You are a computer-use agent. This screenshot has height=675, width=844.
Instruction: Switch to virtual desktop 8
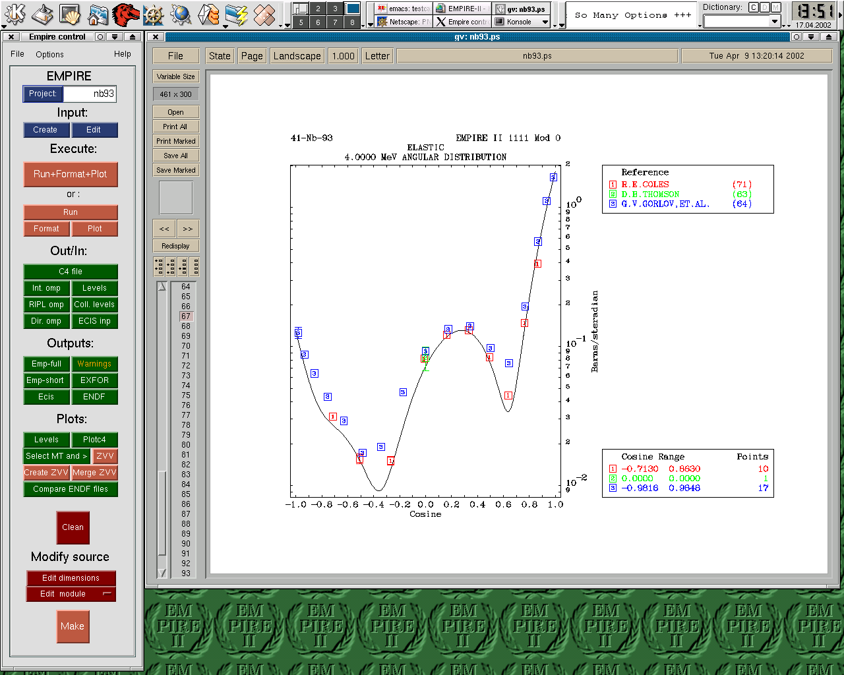[x=353, y=22]
